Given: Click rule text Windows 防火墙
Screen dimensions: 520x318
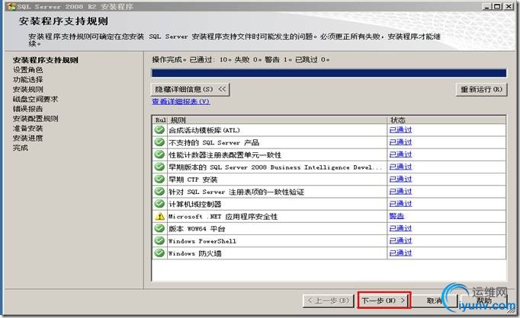Looking at the screenshot, I should pyautogui.click(x=195, y=253).
